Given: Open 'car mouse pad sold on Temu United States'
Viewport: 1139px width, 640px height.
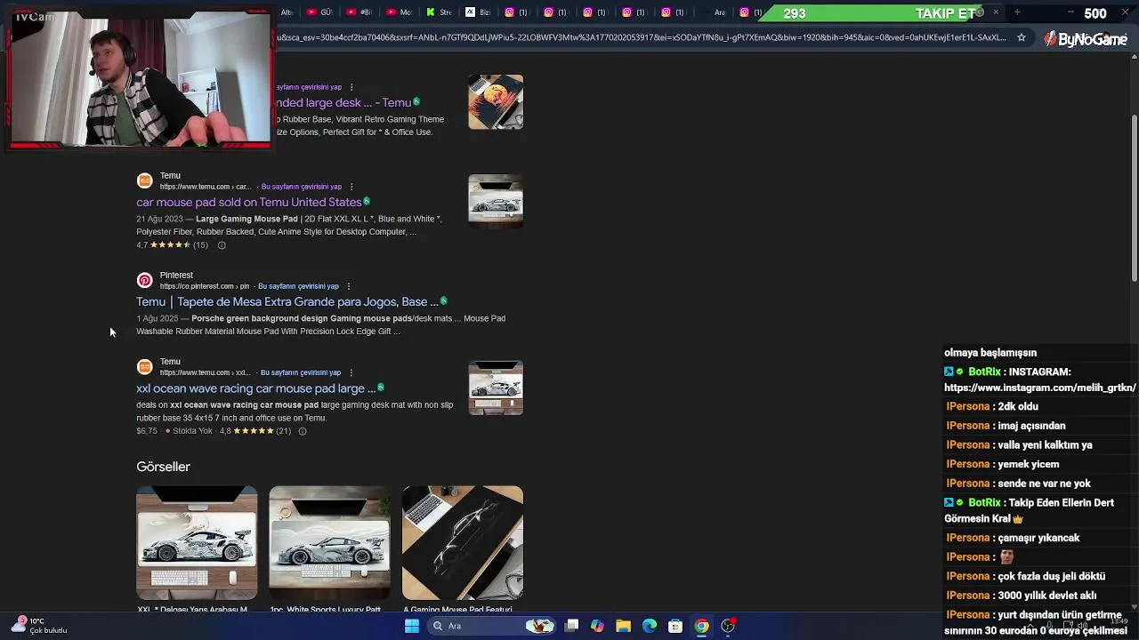Looking at the screenshot, I should pos(248,203).
